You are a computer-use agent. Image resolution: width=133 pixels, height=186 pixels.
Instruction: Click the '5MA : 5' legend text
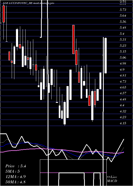[x=13, y=171]
